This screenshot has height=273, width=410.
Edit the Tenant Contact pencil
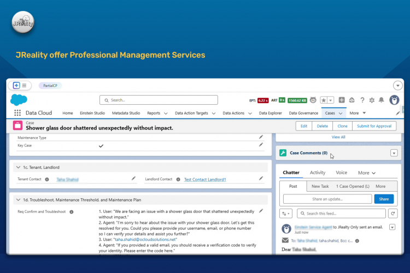[133, 178]
